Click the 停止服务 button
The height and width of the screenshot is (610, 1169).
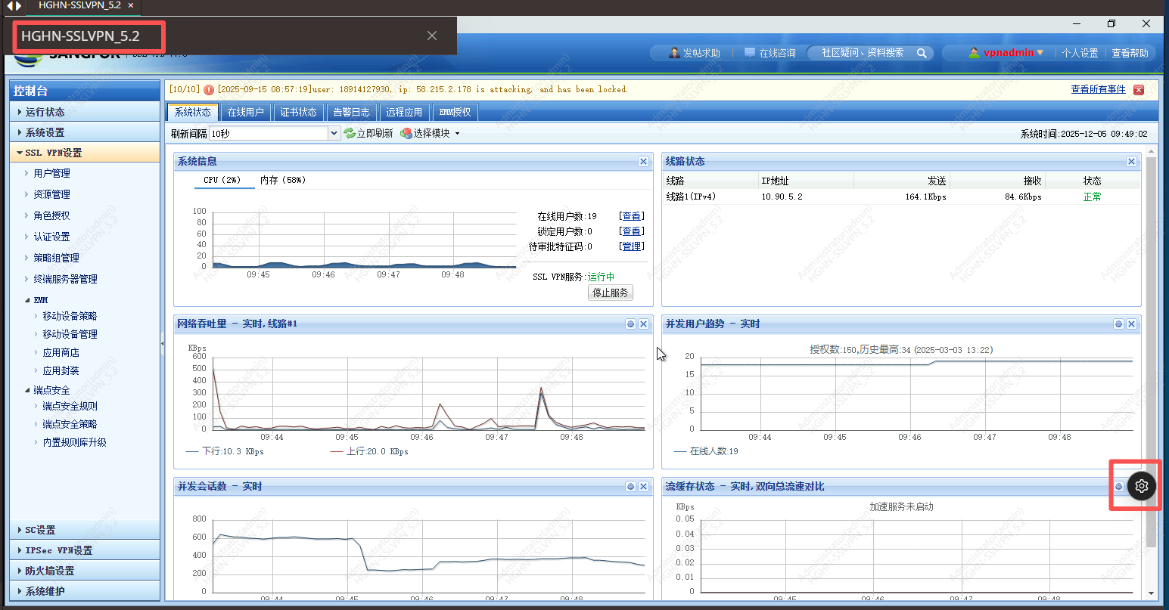(610, 293)
